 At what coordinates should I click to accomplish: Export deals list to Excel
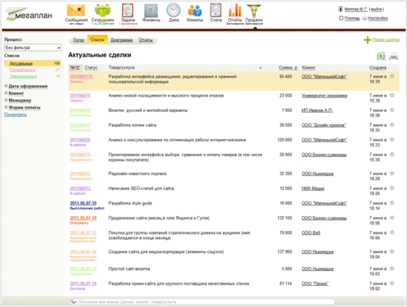[x=382, y=56]
